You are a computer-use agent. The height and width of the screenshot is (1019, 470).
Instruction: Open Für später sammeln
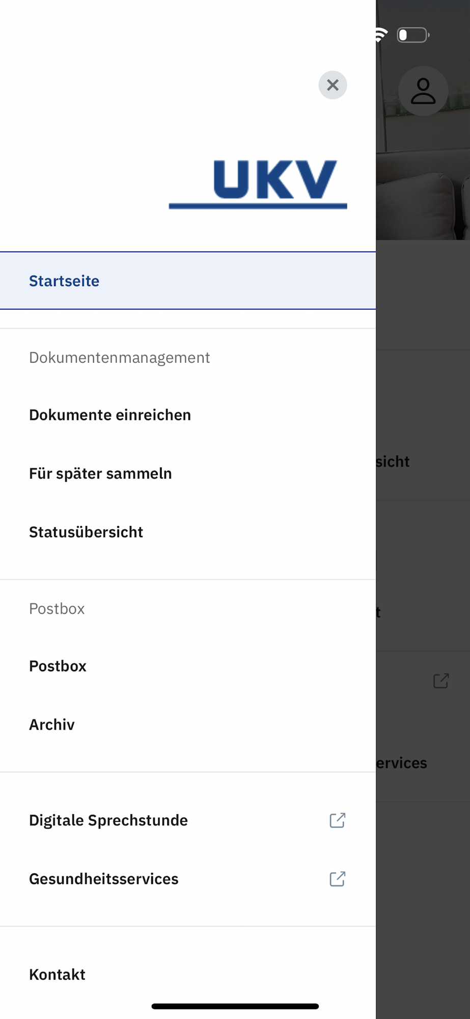[x=100, y=473]
